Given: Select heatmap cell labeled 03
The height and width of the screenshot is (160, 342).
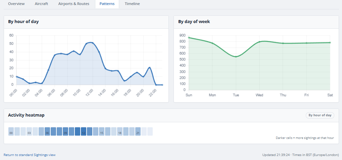Looking at the screenshot, I should coord(29,132).
